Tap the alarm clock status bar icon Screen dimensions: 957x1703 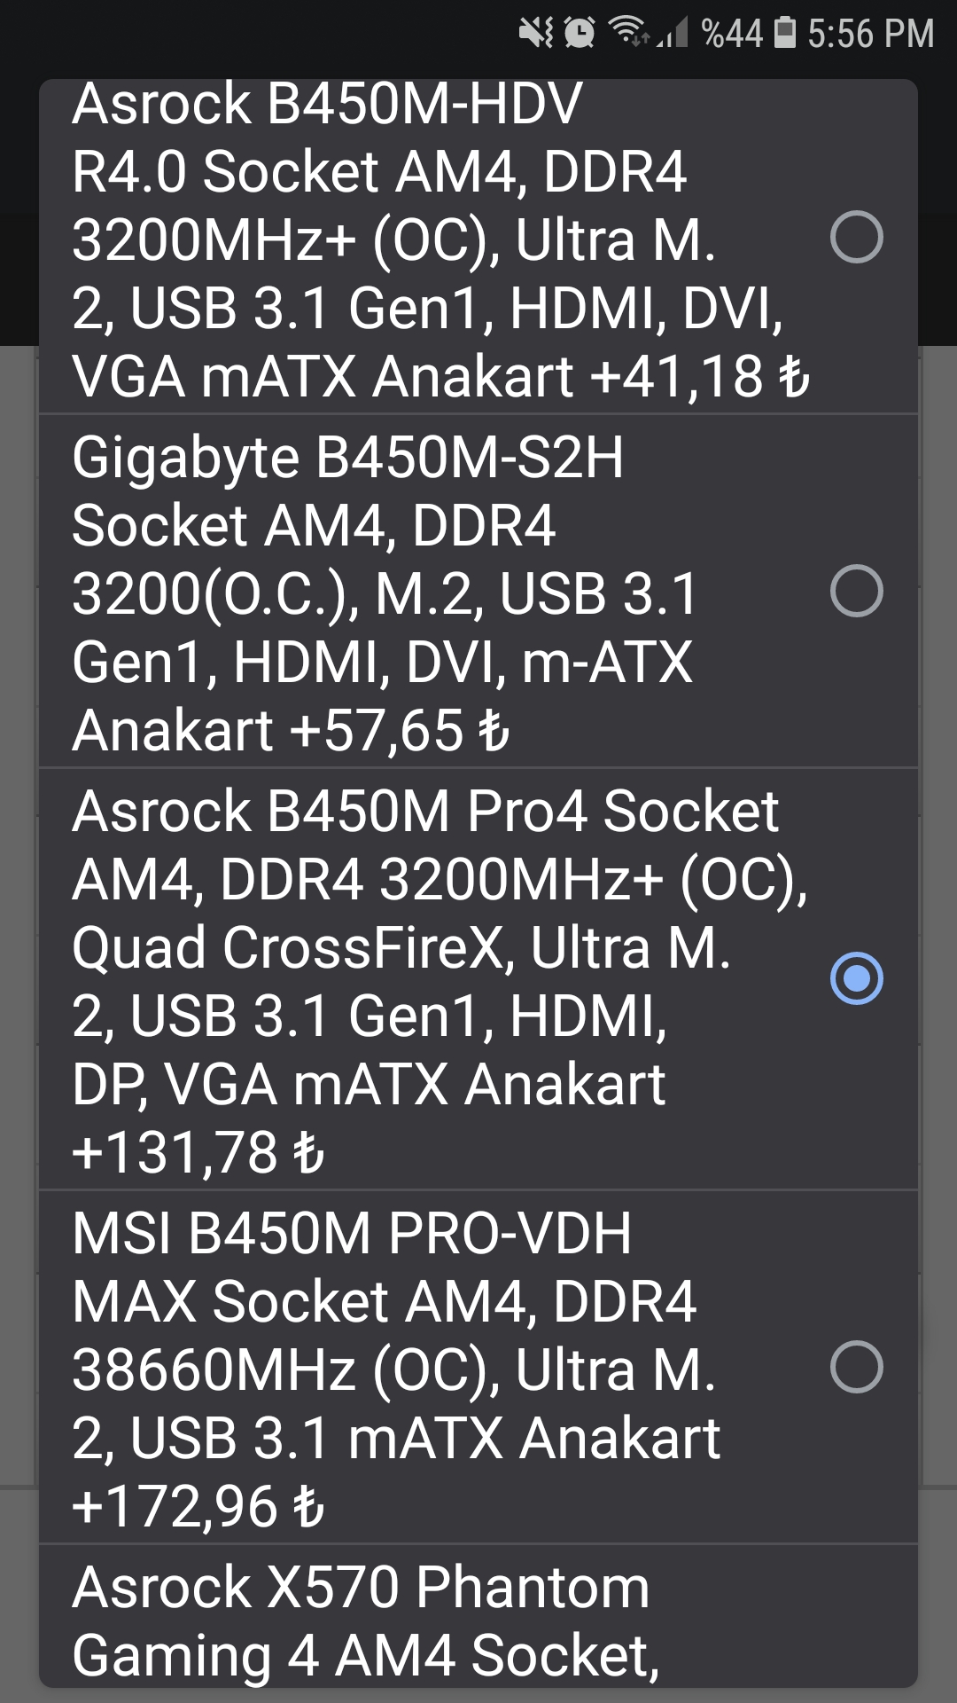pyautogui.click(x=578, y=31)
